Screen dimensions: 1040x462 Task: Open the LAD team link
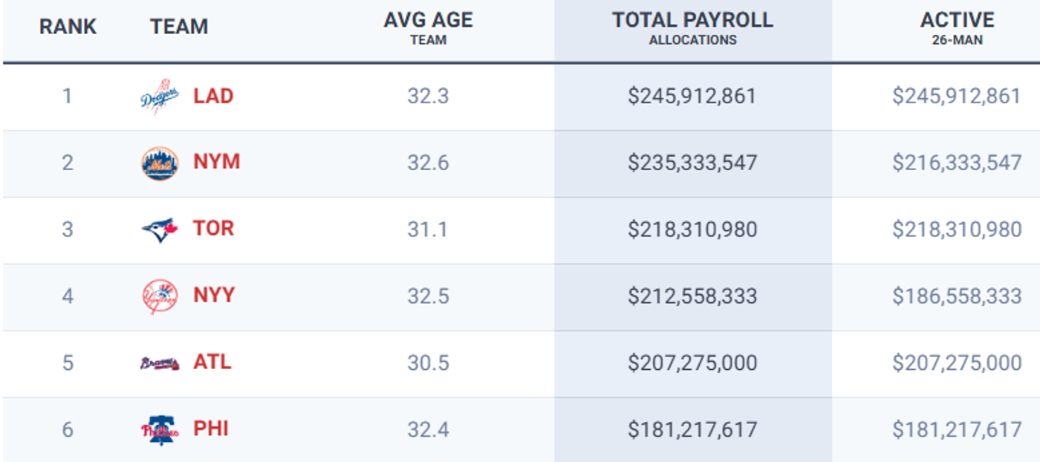click(213, 96)
